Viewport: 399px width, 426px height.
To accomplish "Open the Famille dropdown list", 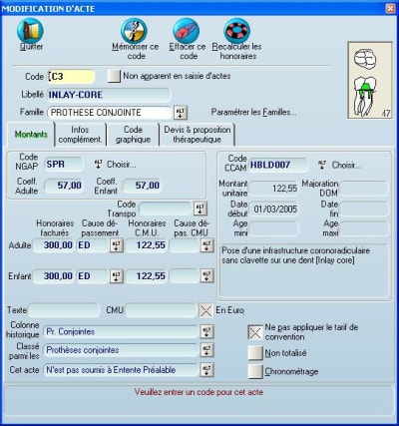I will pyautogui.click(x=181, y=113).
